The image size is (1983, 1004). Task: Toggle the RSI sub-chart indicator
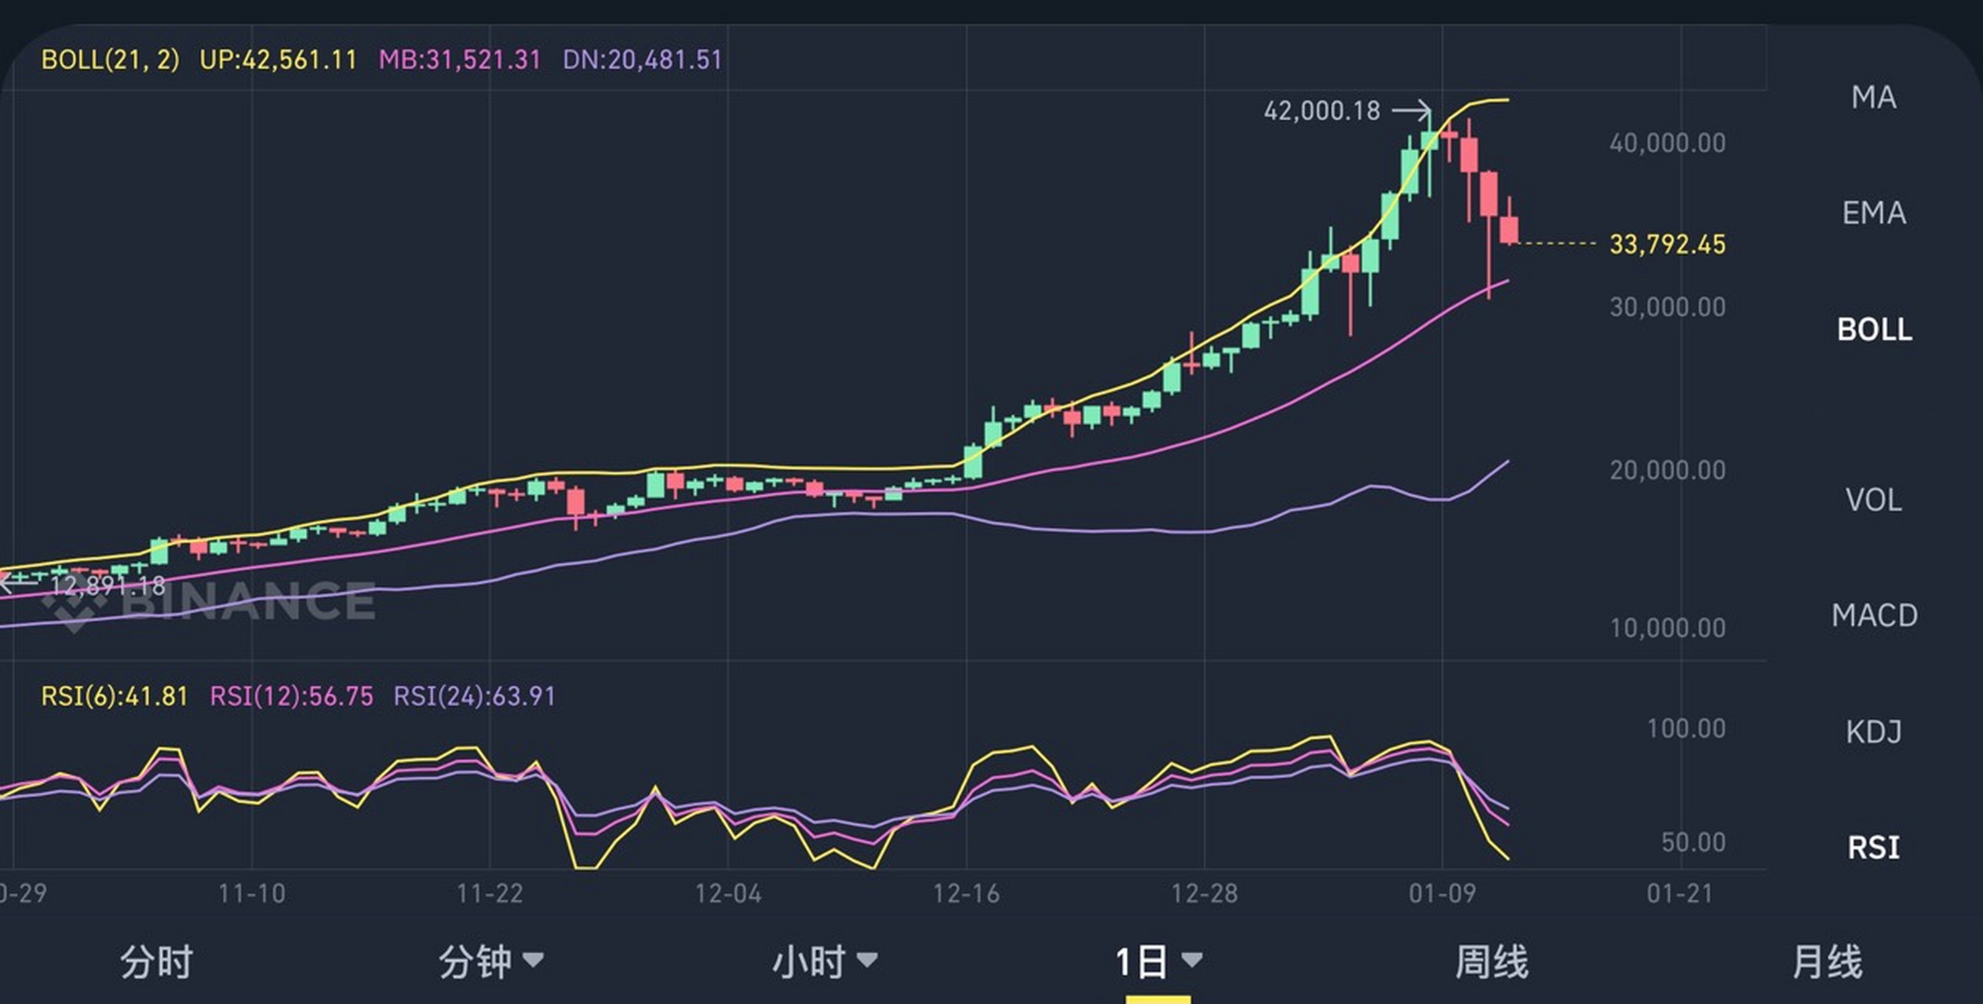[x=1874, y=848]
